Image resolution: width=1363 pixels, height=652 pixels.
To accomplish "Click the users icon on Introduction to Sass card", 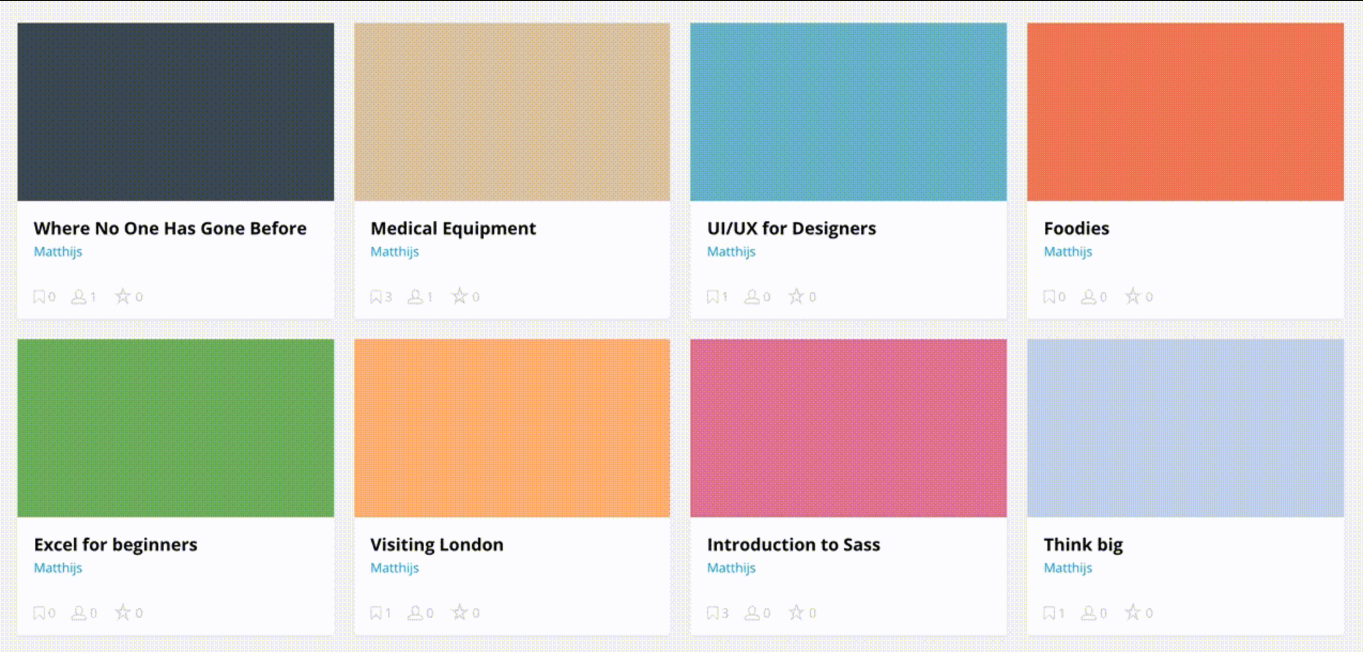I will (x=752, y=613).
